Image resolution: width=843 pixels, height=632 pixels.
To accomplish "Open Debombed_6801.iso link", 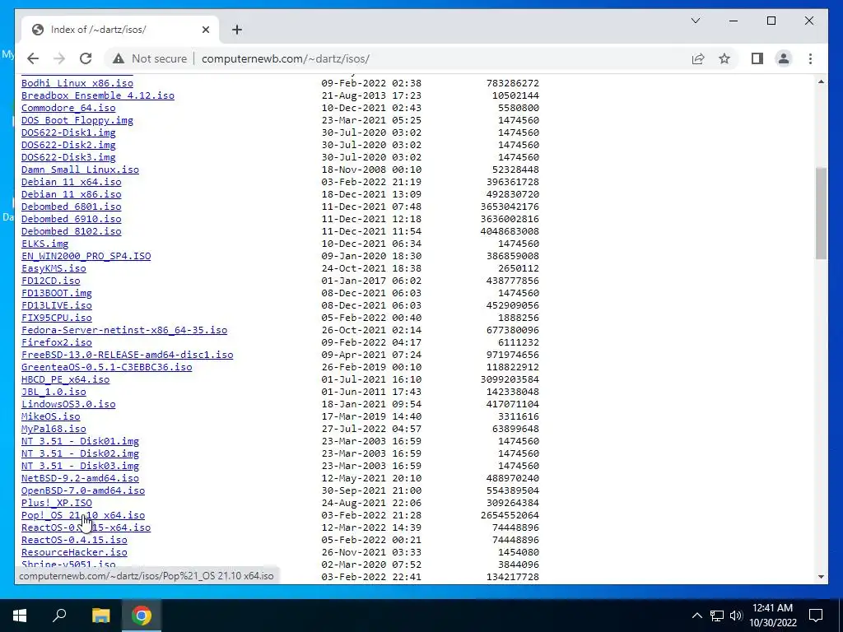I will [71, 207].
